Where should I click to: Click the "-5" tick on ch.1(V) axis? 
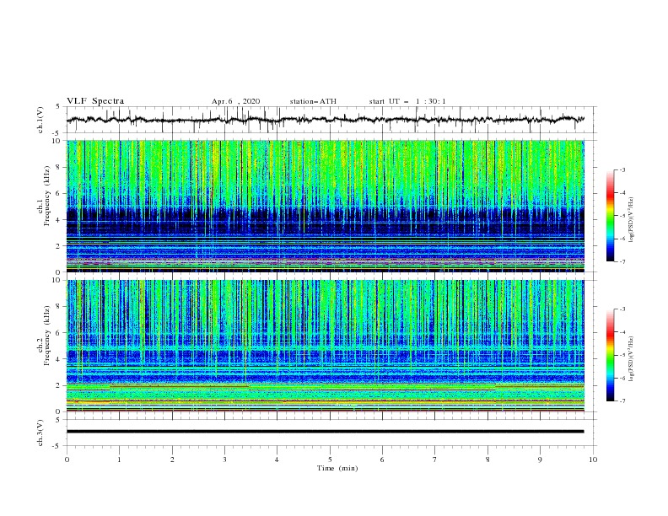point(57,133)
